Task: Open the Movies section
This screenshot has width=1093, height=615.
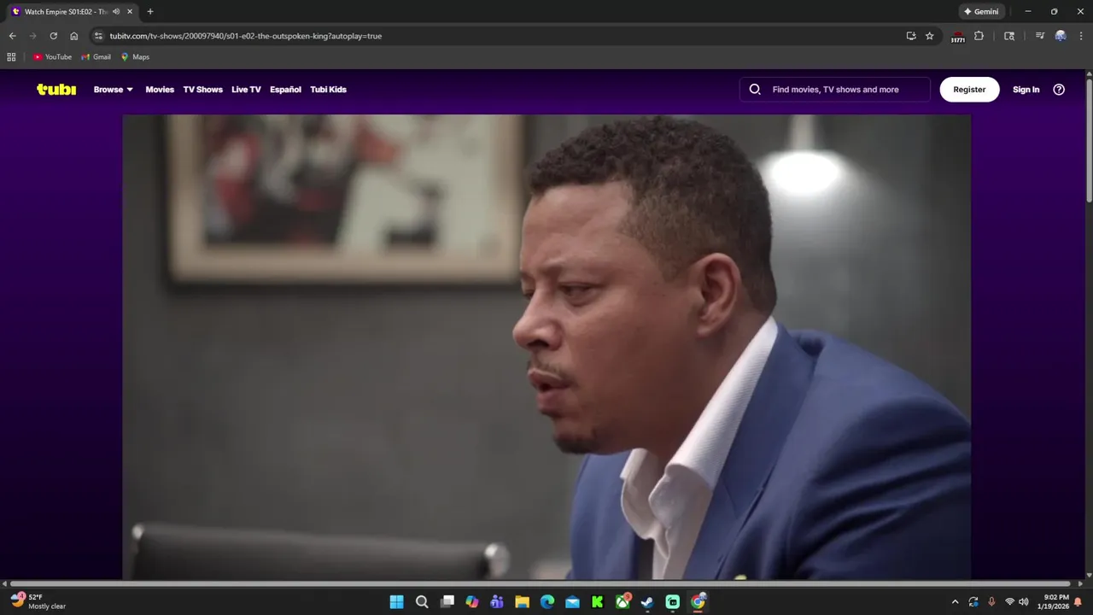Action: click(x=160, y=90)
